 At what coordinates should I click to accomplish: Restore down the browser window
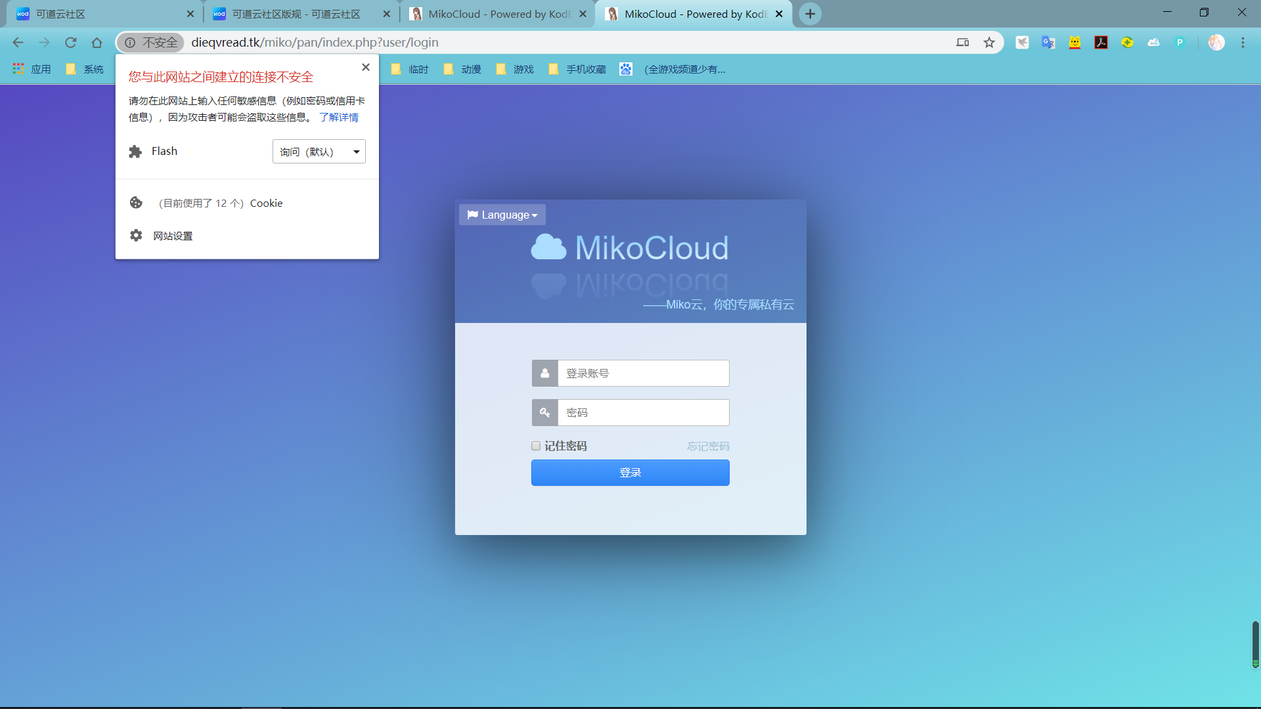(x=1204, y=12)
